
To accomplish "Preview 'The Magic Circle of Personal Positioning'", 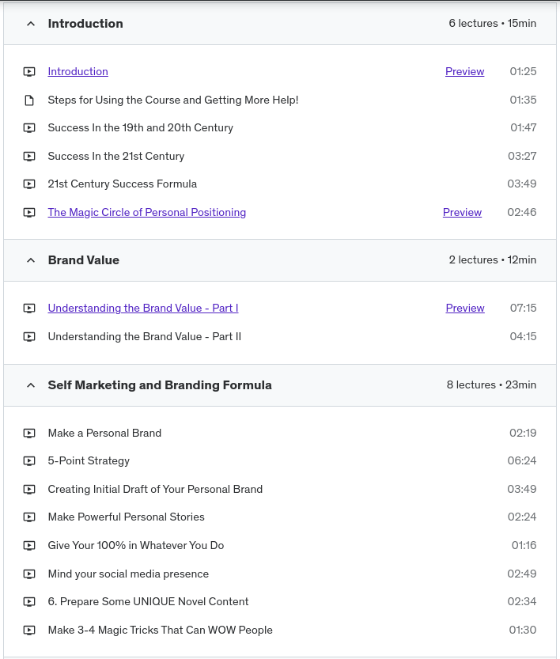I will click(x=462, y=213).
